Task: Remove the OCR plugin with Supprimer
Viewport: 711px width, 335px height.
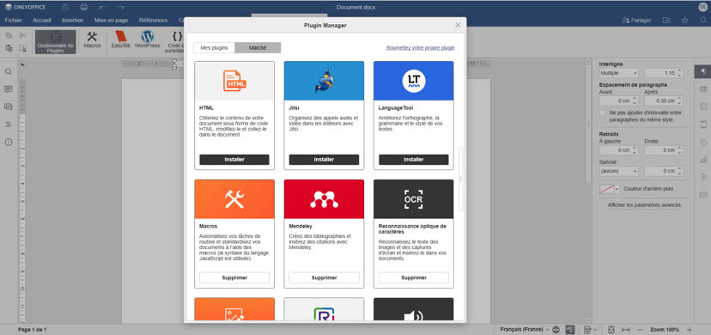Action: click(414, 277)
